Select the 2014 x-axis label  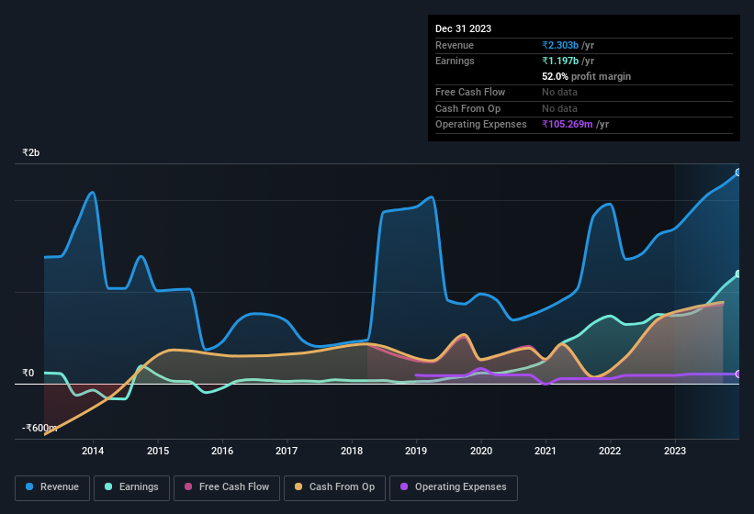pos(92,451)
